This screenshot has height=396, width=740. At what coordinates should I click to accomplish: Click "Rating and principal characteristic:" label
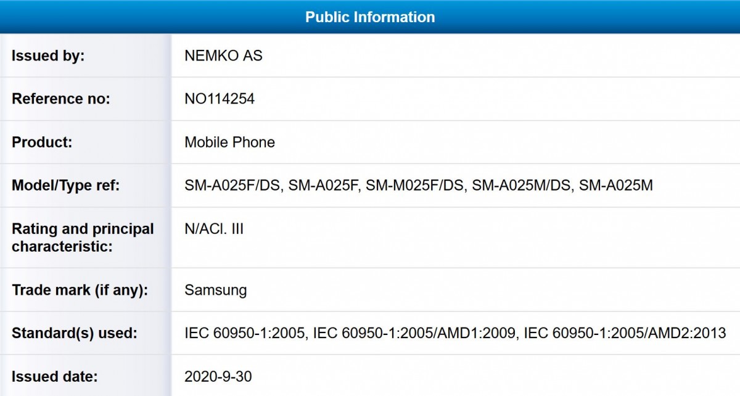[x=83, y=237]
